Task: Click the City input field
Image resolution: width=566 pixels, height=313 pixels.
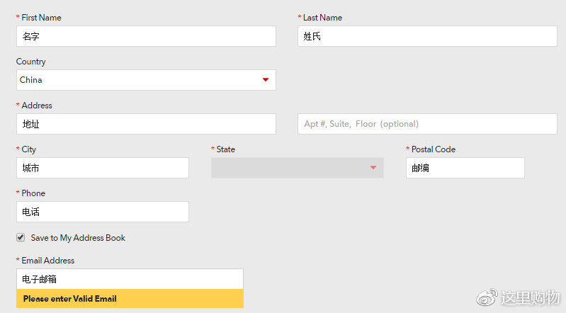Action: 103,168
